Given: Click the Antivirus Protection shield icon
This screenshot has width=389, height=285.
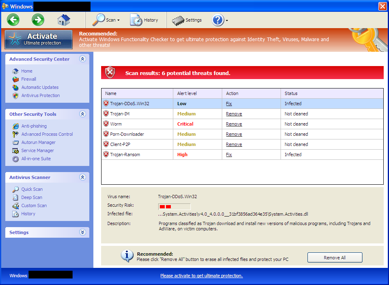Looking at the screenshot, I should [15, 95].
